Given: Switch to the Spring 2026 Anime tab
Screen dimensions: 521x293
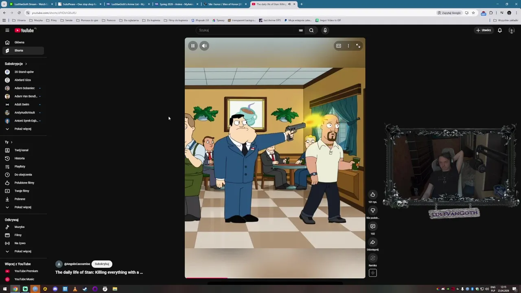Looking at the screenshot, I should pos(176,4).
